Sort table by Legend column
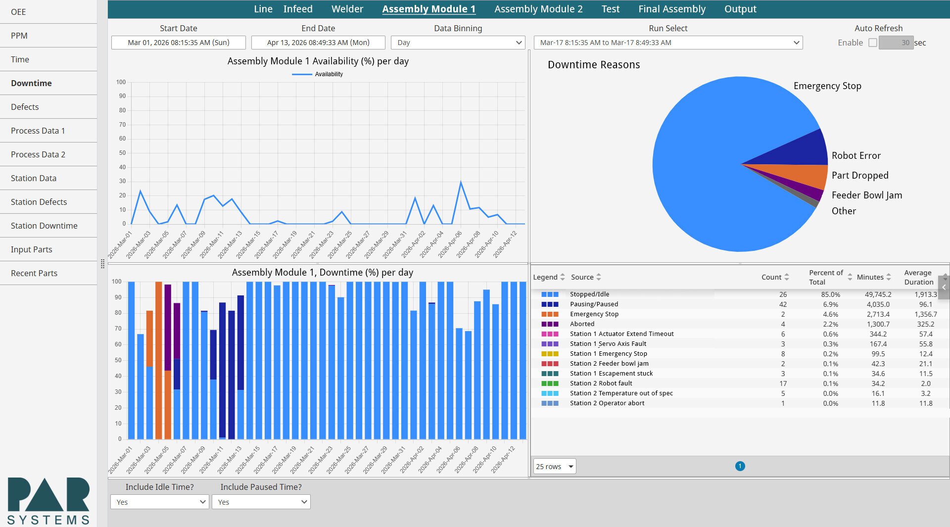This screenshot has height=527, width=950. click(x=549, y=277)
